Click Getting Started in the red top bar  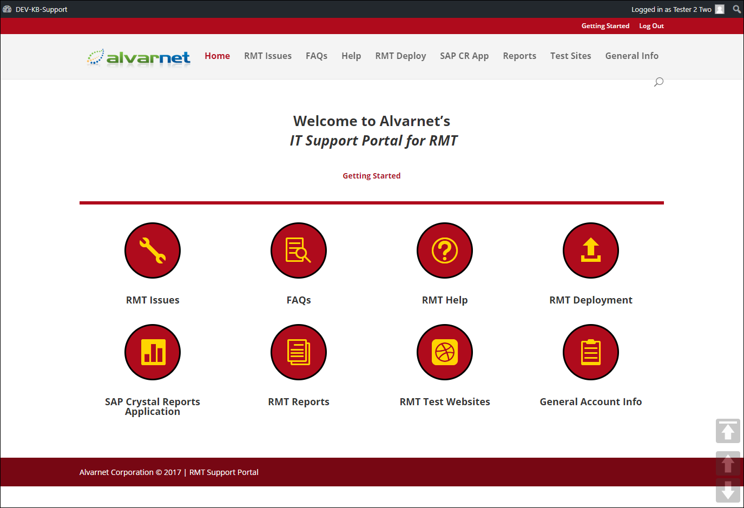pos(605,26)
